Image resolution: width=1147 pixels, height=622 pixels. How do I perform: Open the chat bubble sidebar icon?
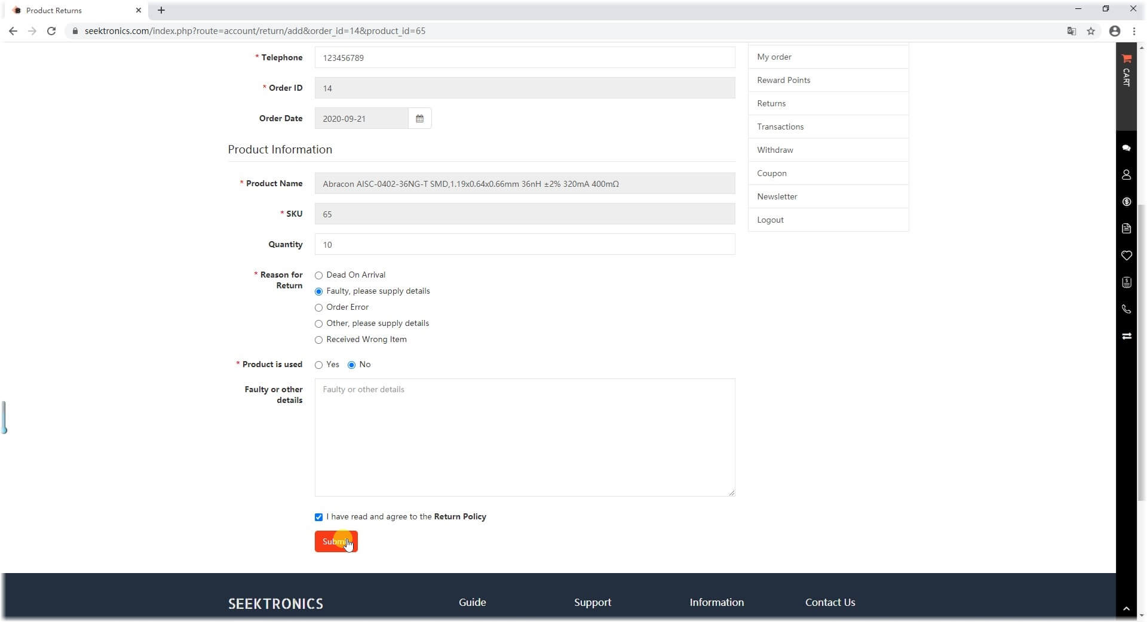[x=1126, y=148]
